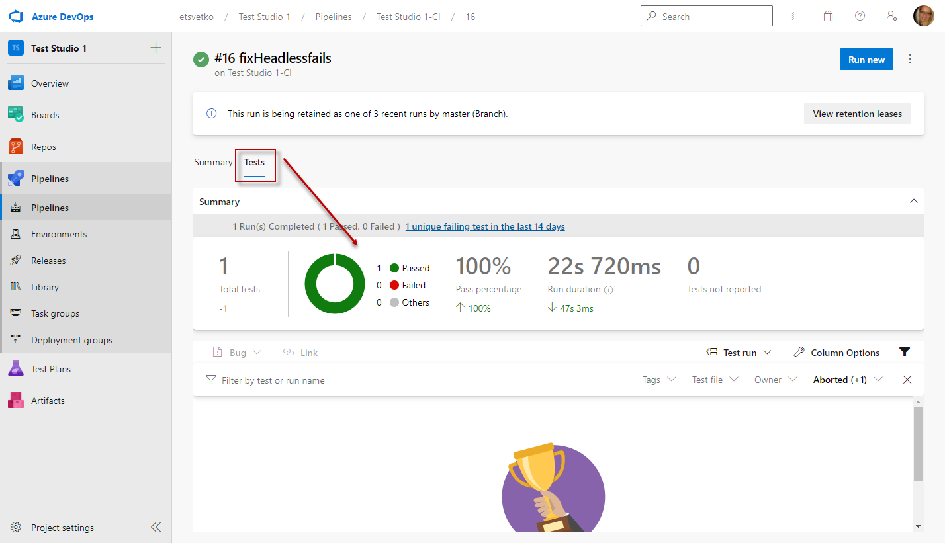Screen dimensions: 945x543
Task: Click the Environments icon in sidebar
Action: pyautogui.click(x=16, y=234)
